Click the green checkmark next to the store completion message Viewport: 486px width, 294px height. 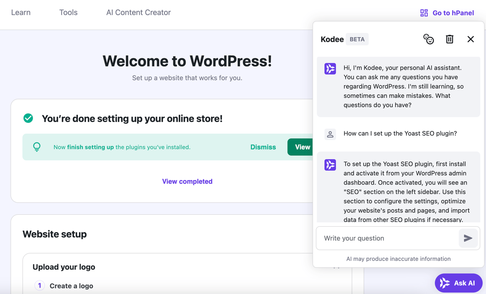click(28, 118)
